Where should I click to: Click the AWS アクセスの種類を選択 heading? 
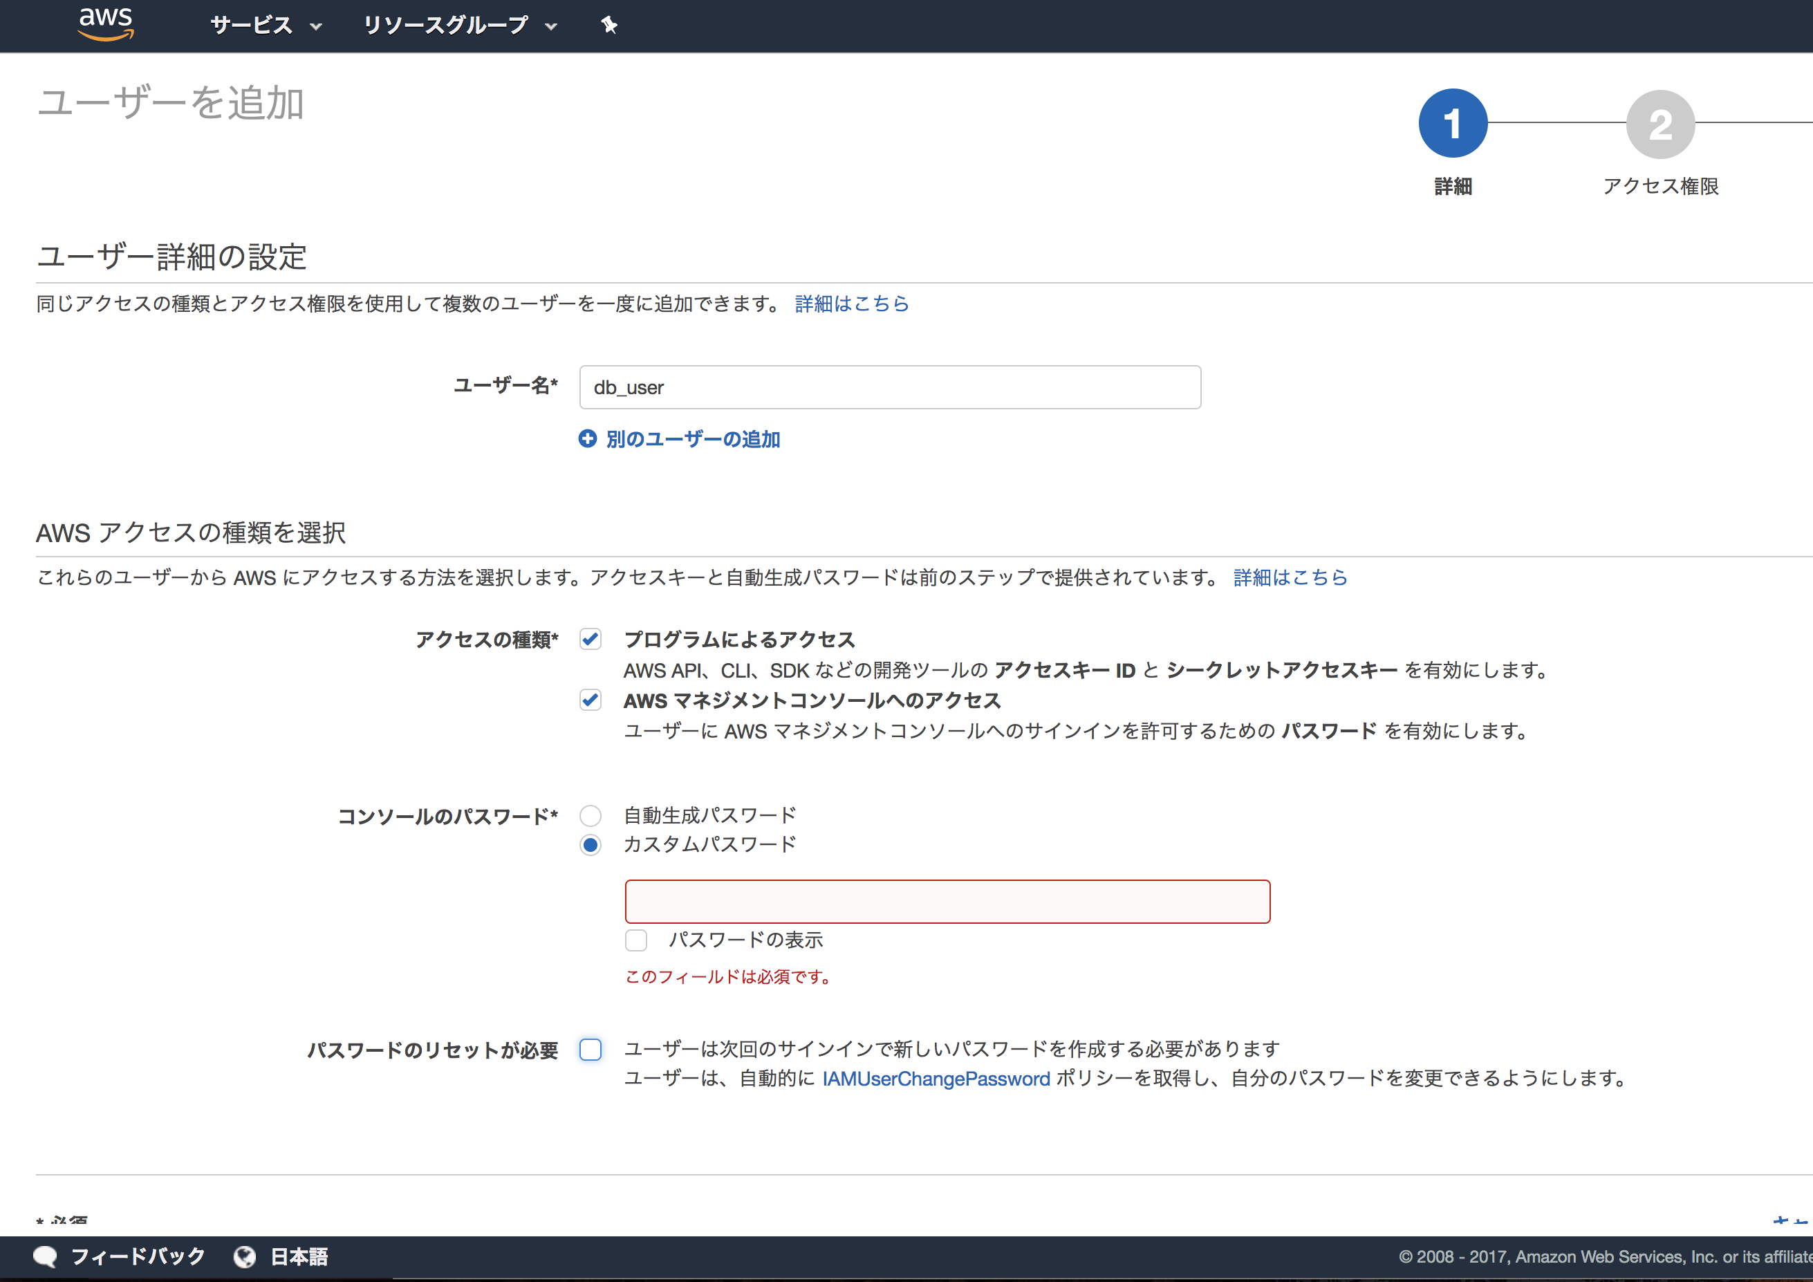[x=191, y=532]
